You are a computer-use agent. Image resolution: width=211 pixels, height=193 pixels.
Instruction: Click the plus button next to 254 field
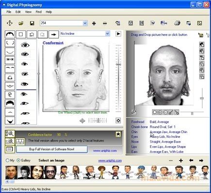(94, 23)
